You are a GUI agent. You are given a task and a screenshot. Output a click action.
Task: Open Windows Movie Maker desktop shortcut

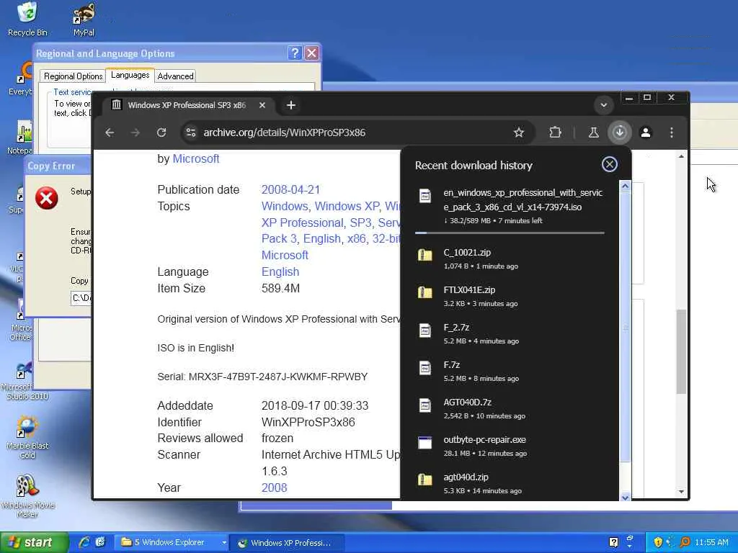pyautogui.click(x=27, y=495)
